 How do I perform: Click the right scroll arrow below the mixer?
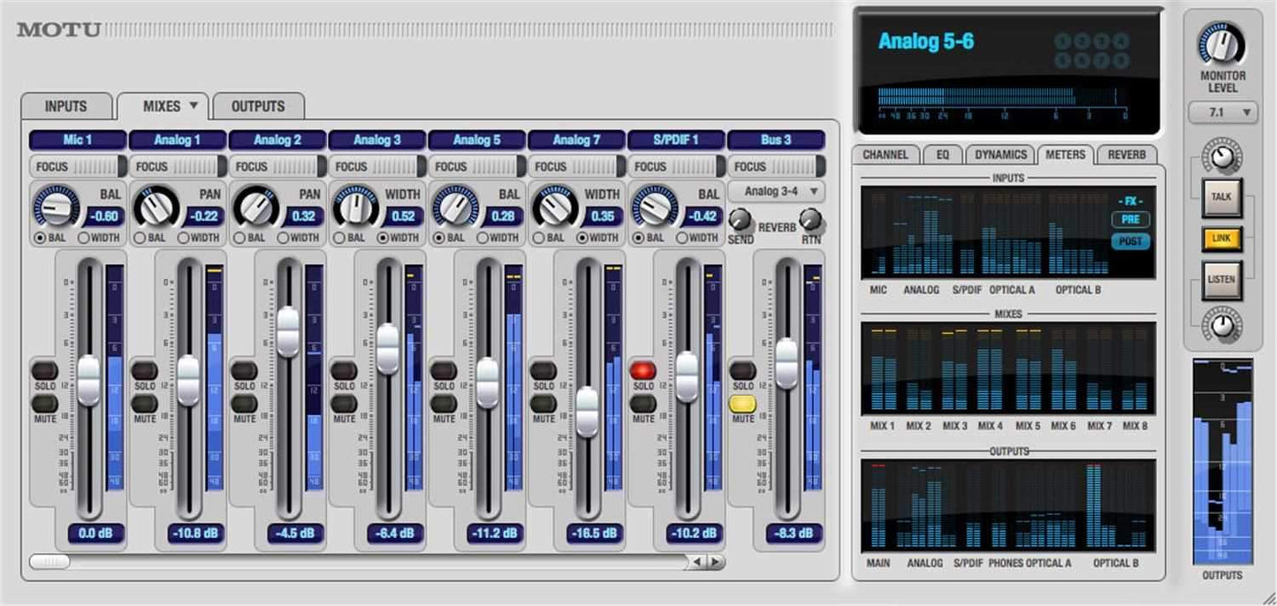716,560
